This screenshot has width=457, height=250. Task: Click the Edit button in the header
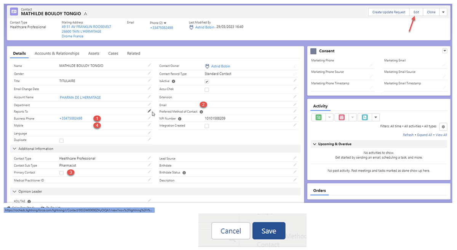click(416, 12)
